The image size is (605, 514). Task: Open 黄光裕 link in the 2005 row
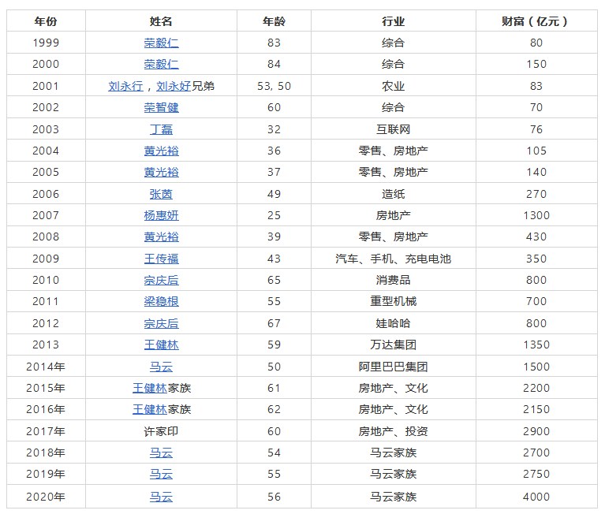pyautogui.click(x=161, y=172)
